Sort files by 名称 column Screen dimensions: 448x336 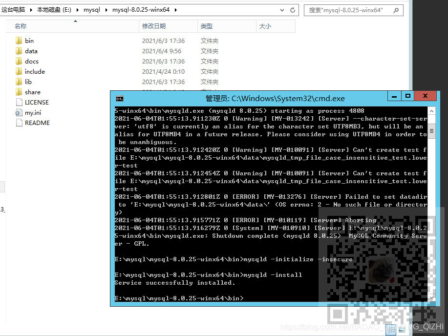point(73,26)
